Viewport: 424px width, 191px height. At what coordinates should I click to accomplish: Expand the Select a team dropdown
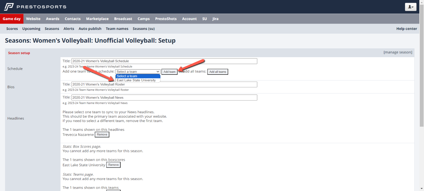[138, 72]
